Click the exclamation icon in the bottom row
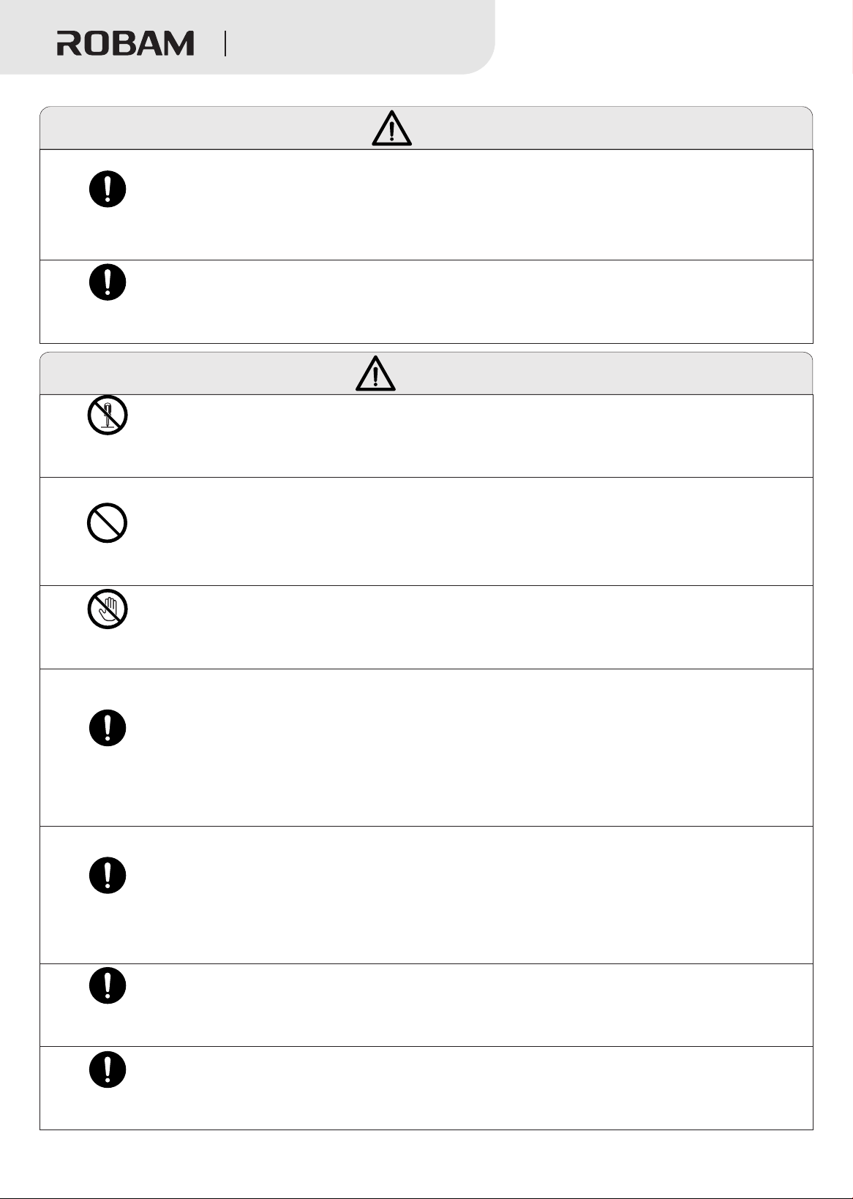This screenshot has height=1199, width=853. [108, 1070]
